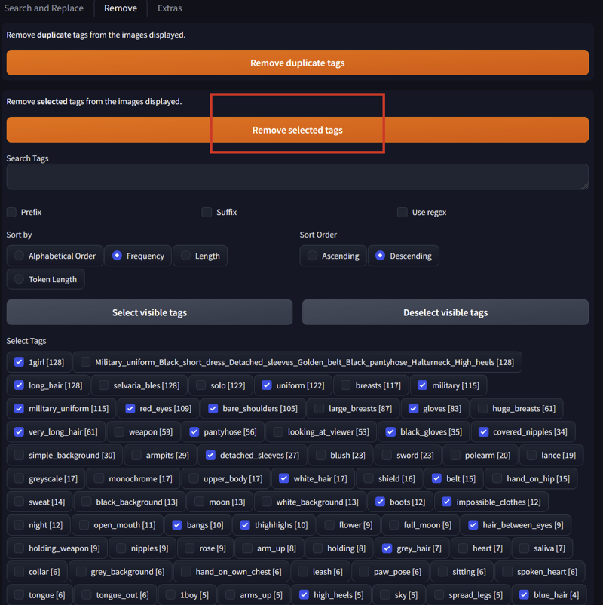Check the shield [16] tag

coord(369,478)
